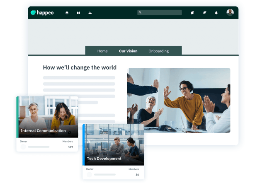The image size is (255, 183).
Task: Switch to the Home tab
Action: [x=102, y=51]
